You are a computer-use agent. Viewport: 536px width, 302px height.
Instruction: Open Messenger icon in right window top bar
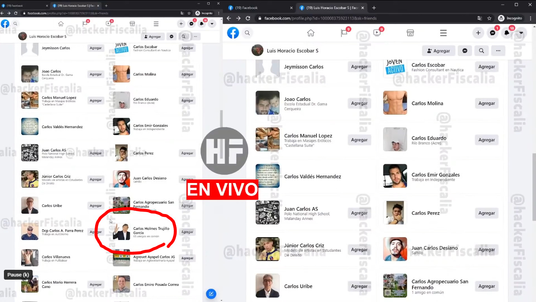pos(493,33)
